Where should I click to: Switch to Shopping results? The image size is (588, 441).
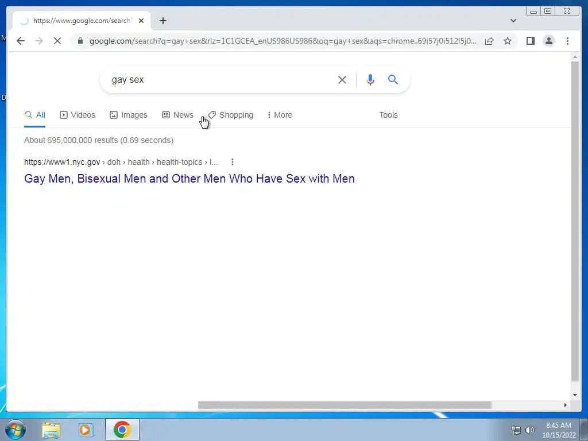[x=231, y=115]
